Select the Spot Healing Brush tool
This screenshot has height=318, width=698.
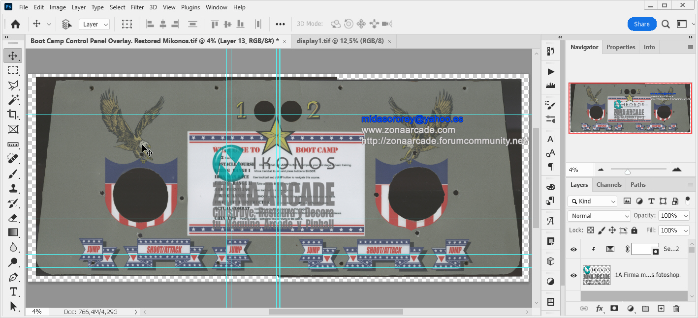tap(13, 158)
